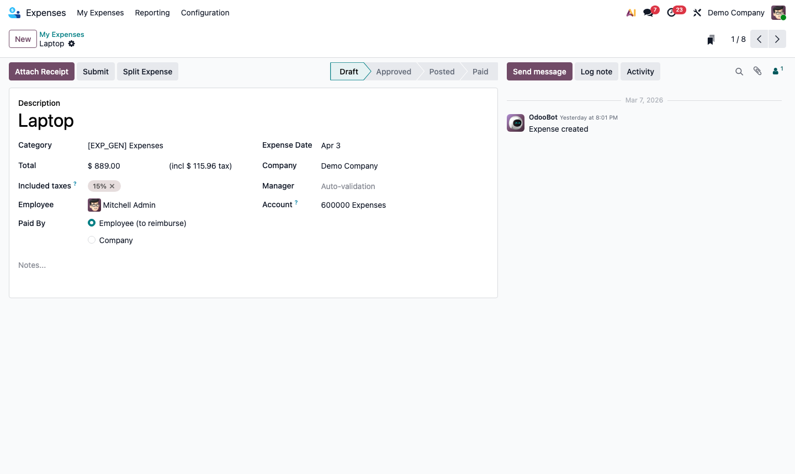
Task: Click the search icon in chatter bar
Action: [x=739, y=71]
